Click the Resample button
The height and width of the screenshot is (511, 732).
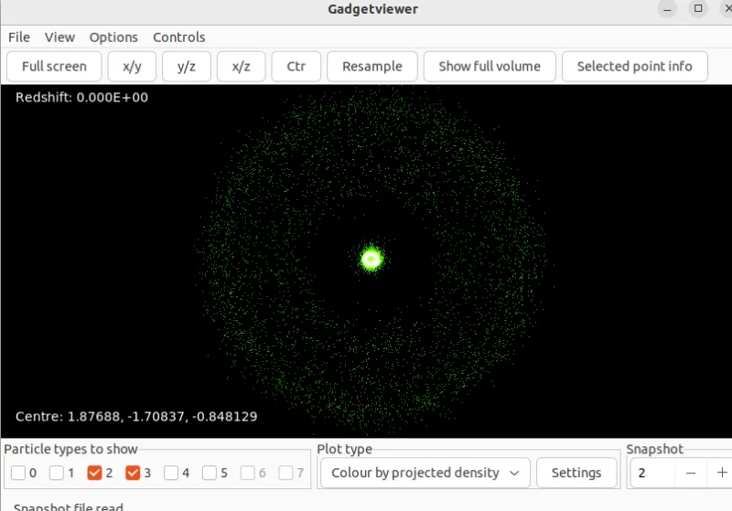click(372, 66)
